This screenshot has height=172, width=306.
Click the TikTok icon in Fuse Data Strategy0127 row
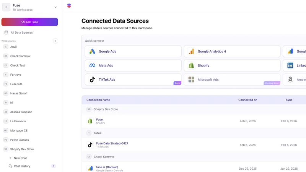click(90, 145)
